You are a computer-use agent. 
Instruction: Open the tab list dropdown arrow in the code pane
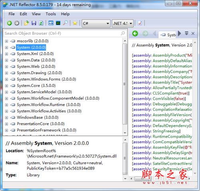(x=186, y=33)
